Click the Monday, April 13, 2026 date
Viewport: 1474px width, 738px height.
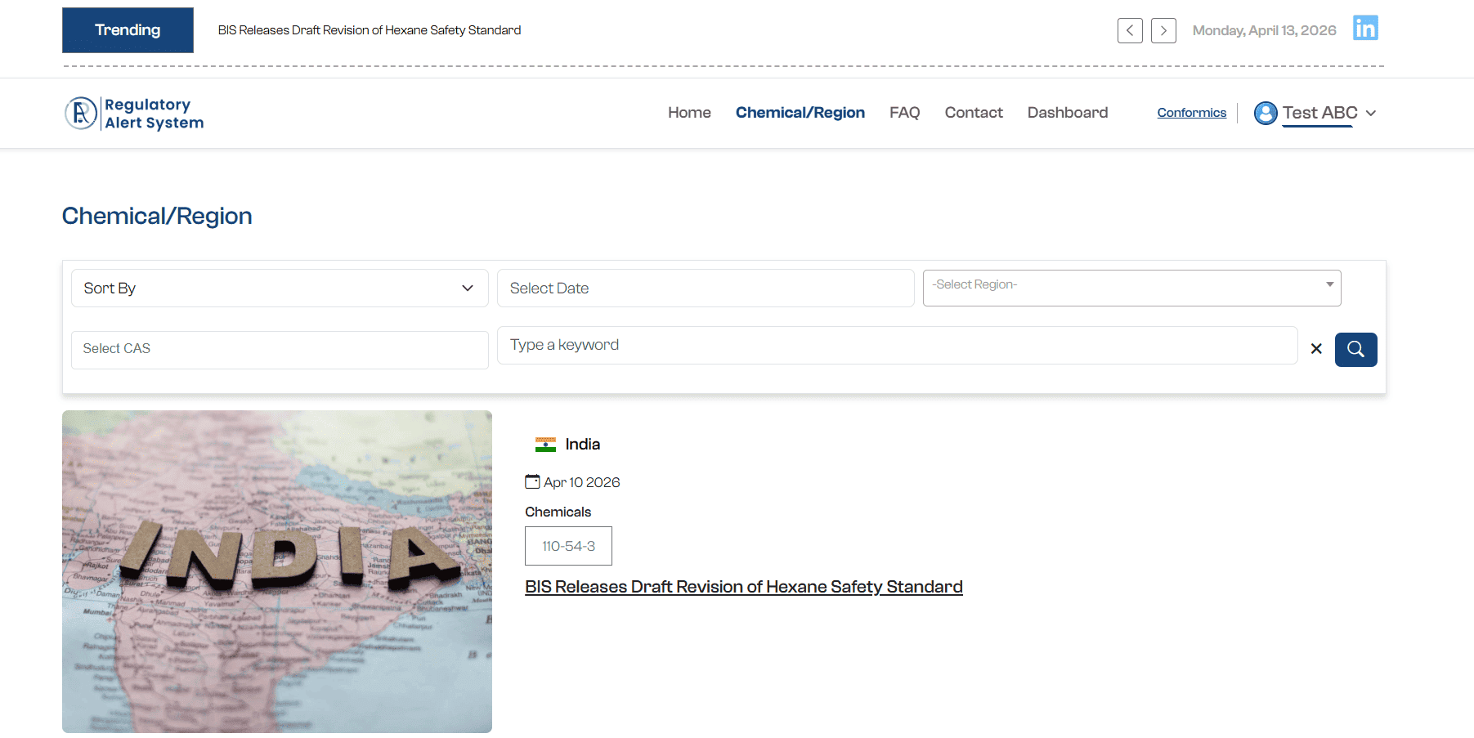point(1264,30)
